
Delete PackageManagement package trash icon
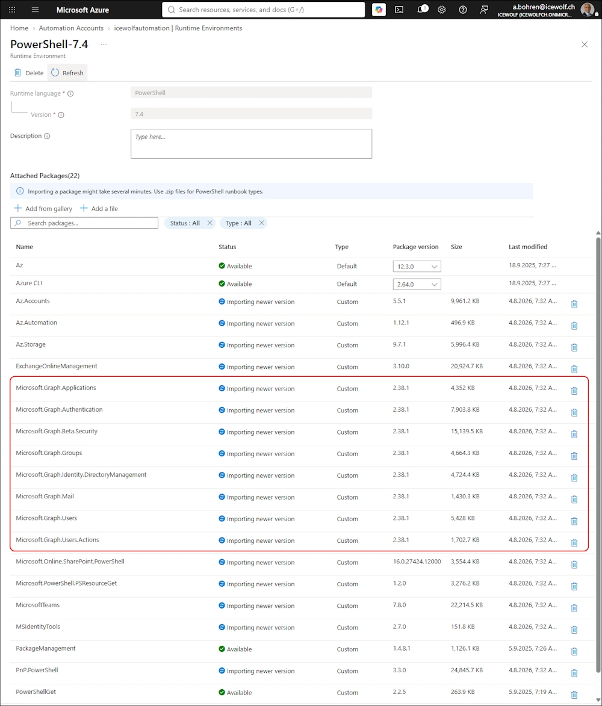point(574,651)
